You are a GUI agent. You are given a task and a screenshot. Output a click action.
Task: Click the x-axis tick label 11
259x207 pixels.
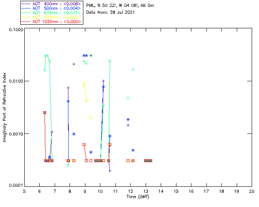click(x=115, y=191)
